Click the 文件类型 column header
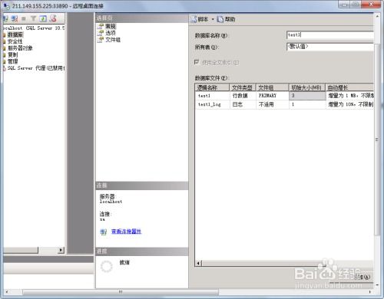 243,87
